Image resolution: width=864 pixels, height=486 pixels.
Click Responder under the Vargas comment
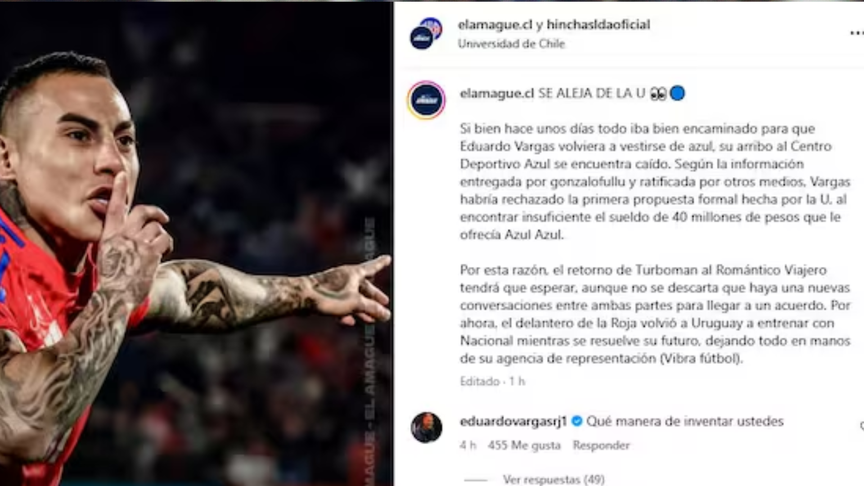coord(601,445)
